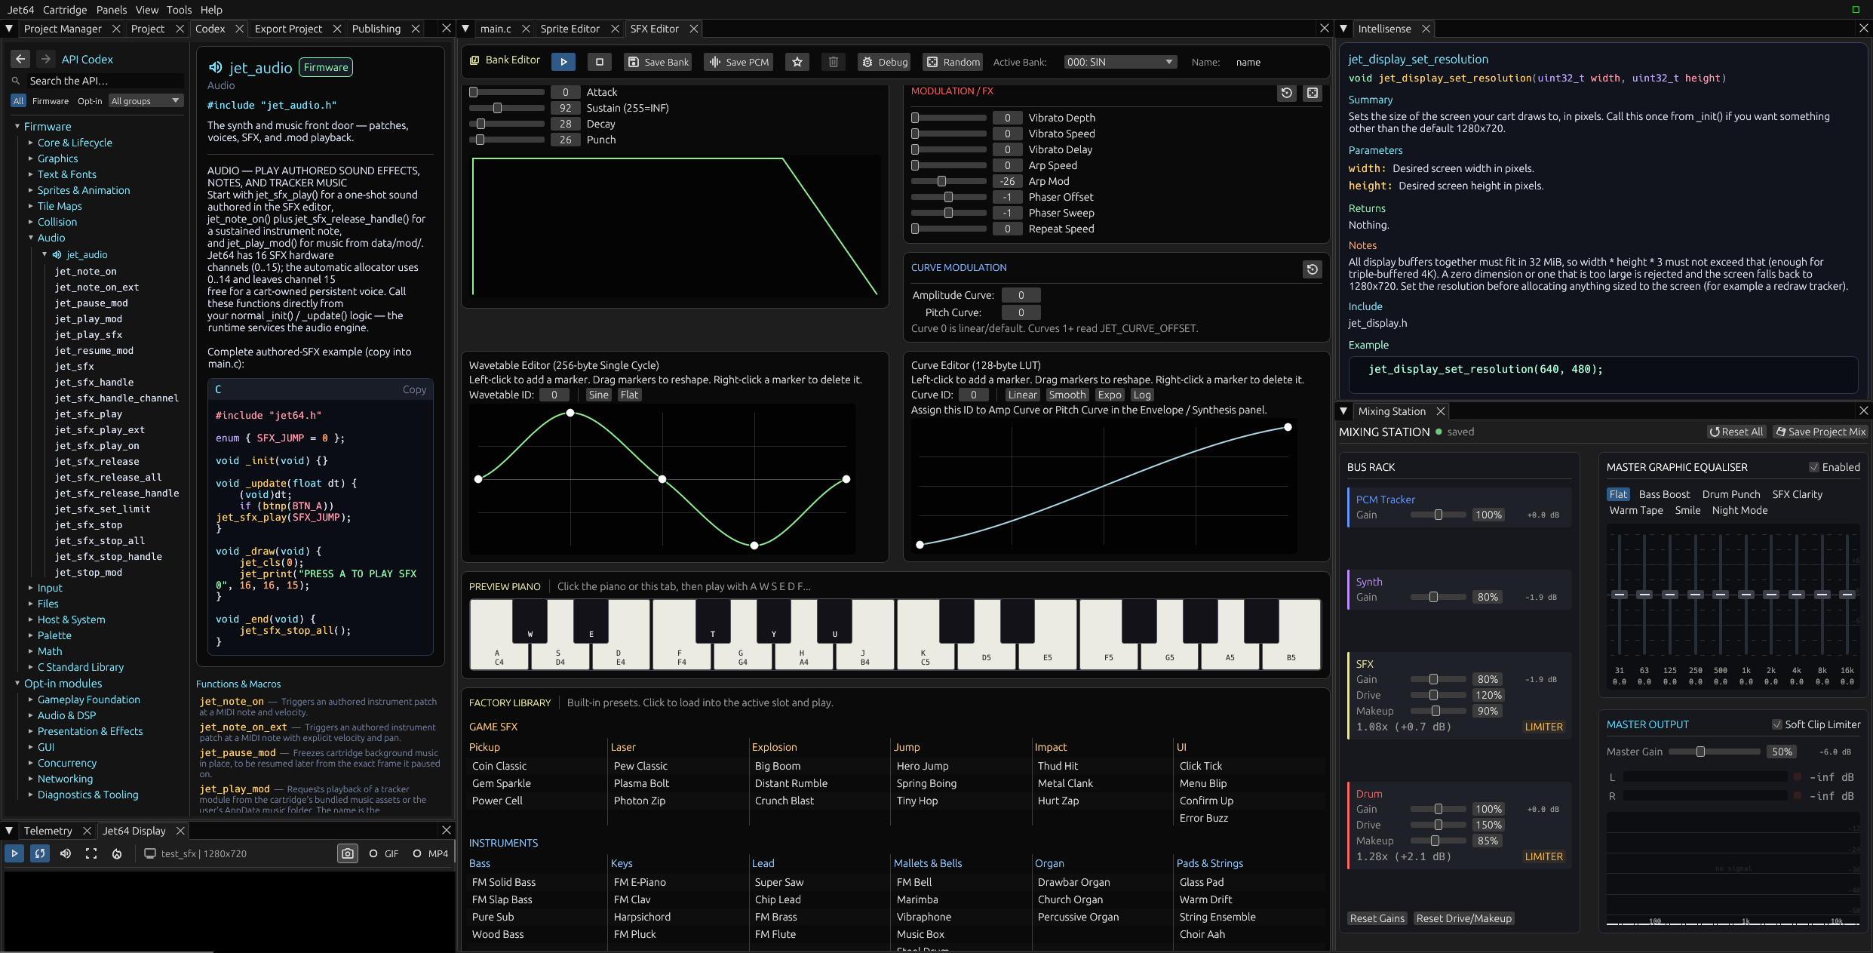1873x953 pixels.
Task: Click the Search the API input field
Action: [x=105, y=81]
